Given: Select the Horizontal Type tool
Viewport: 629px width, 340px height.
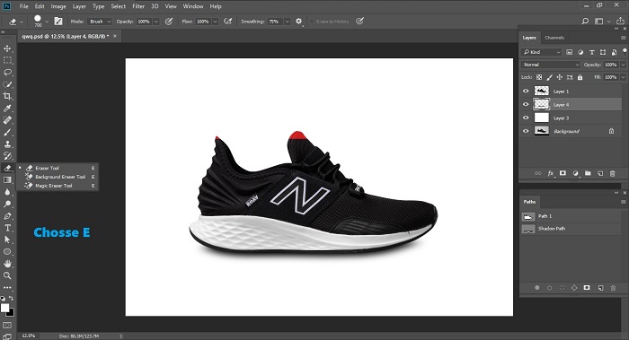Looking at the screenshot, I should [7, 228].
